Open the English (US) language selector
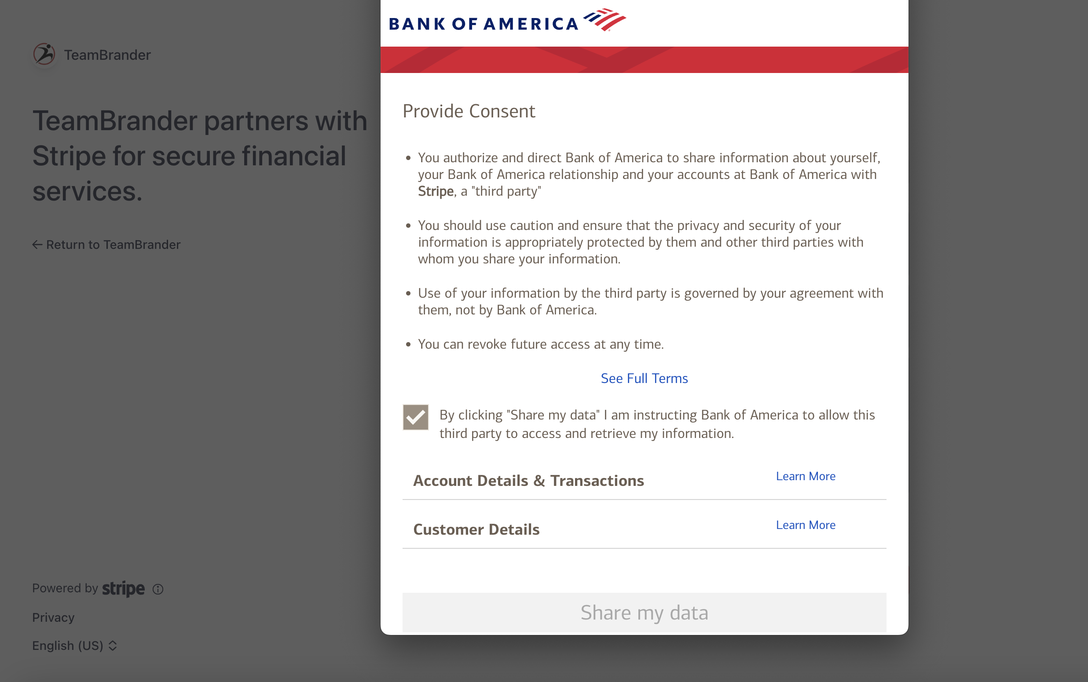This screenshot has height=682, width=1088. [74, 646]
